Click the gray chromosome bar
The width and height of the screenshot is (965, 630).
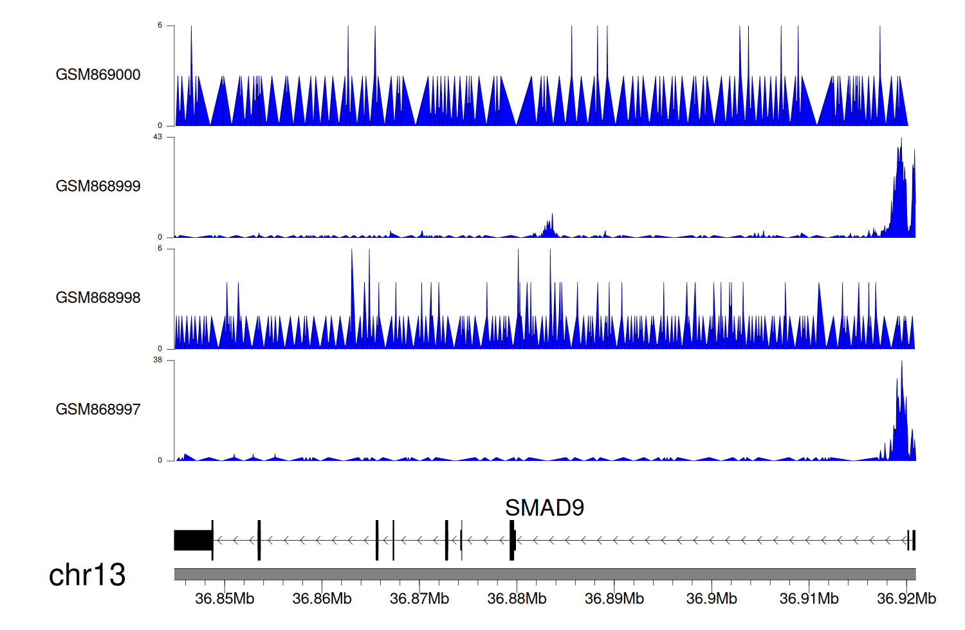544,574
